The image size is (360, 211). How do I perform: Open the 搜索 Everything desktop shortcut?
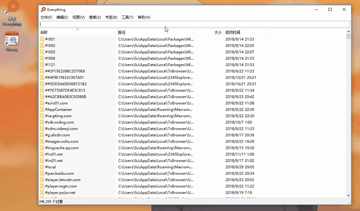pos(12,14)
